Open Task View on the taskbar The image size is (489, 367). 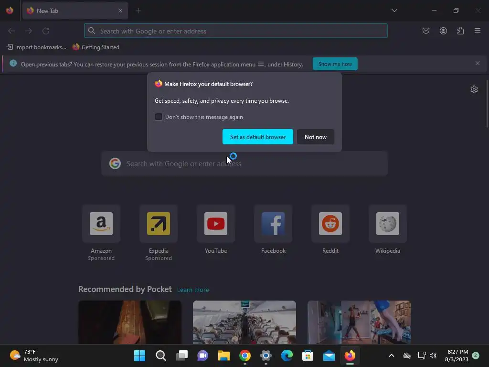click(x=182, y=356)
